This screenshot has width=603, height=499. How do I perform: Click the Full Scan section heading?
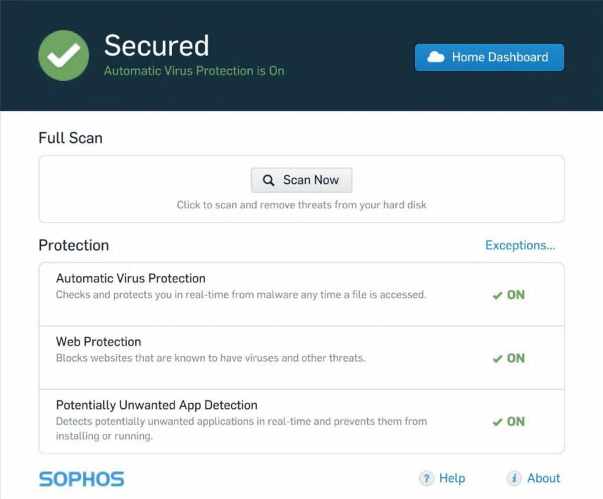click(x=70, y=138)
